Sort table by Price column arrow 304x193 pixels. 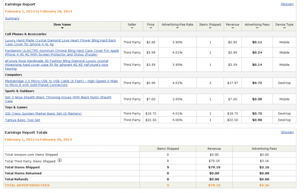[151, 28]
